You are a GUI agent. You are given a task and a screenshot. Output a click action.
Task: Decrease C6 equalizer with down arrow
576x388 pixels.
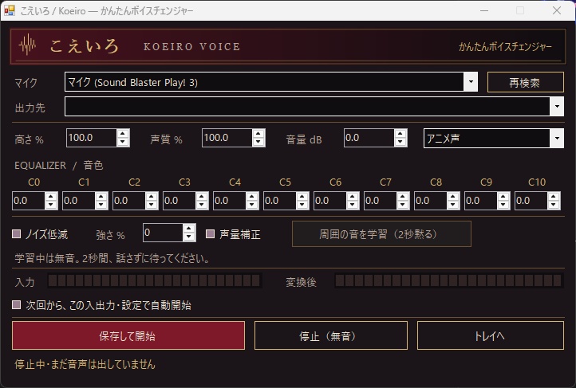tap(353, 205)
